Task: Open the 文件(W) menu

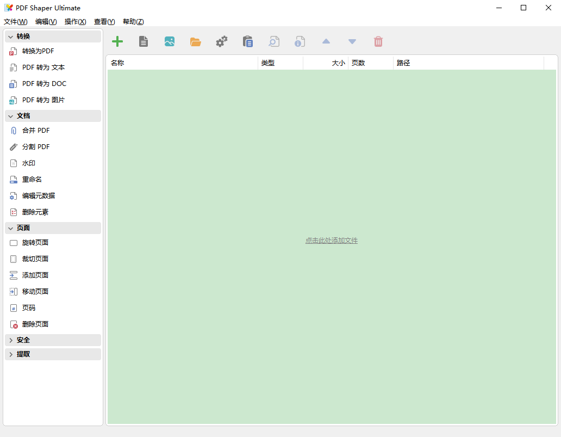Action: click(x=15, y=22)
